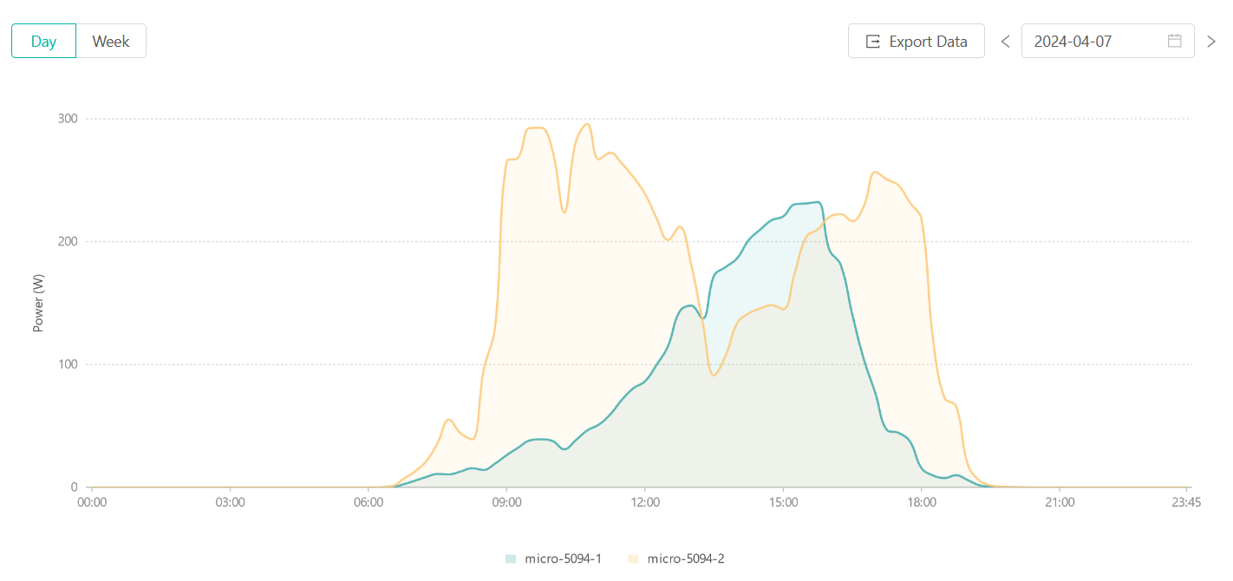Screen dimensions: 1233x581
Task: Click the highest orange micro-5094-2 peak
Action: point(587,124)
